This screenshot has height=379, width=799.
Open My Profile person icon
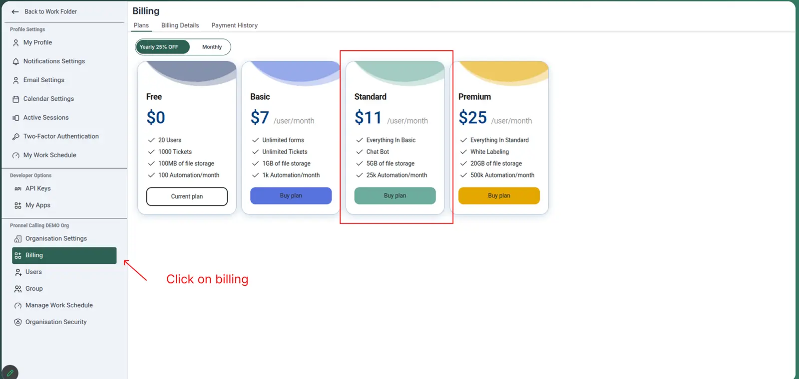coord(16,43)
